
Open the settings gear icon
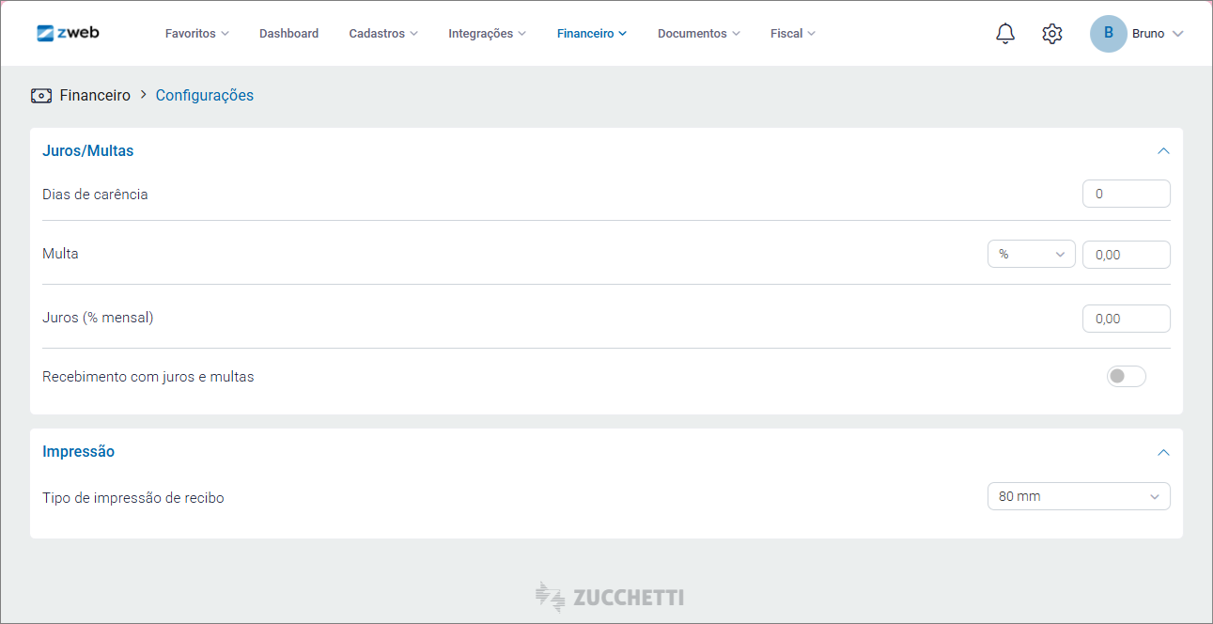(x=1051, y=34)
